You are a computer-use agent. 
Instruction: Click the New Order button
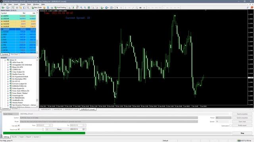37,7
